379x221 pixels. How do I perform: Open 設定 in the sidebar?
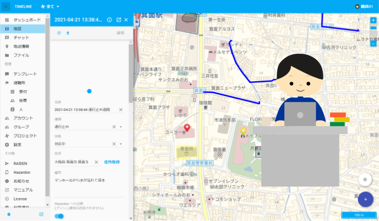(x=22, y=145)
